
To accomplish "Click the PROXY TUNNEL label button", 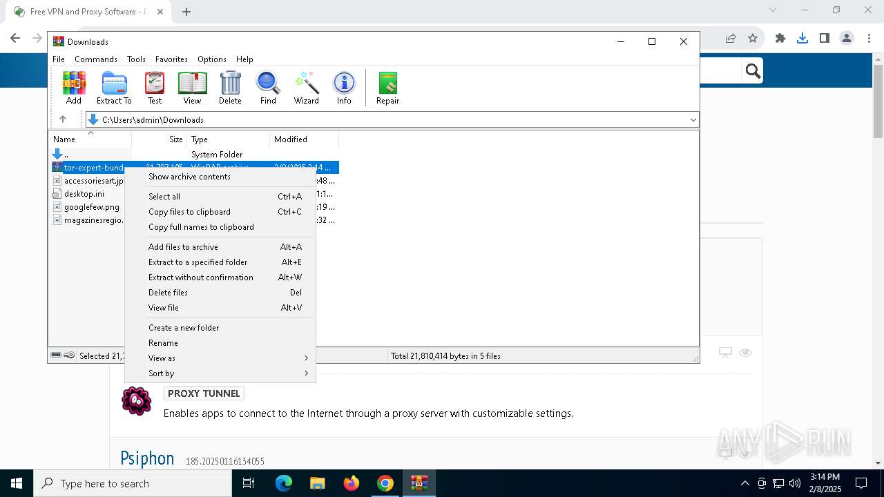I will (204, 393).
